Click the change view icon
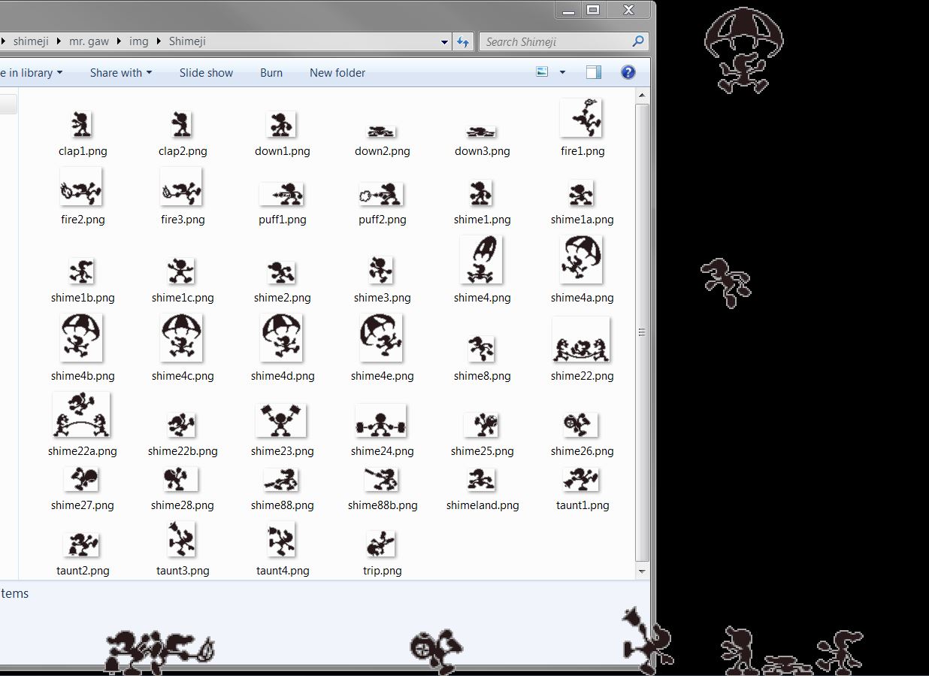This screenshot has width=929, height=676. [543, 72]
